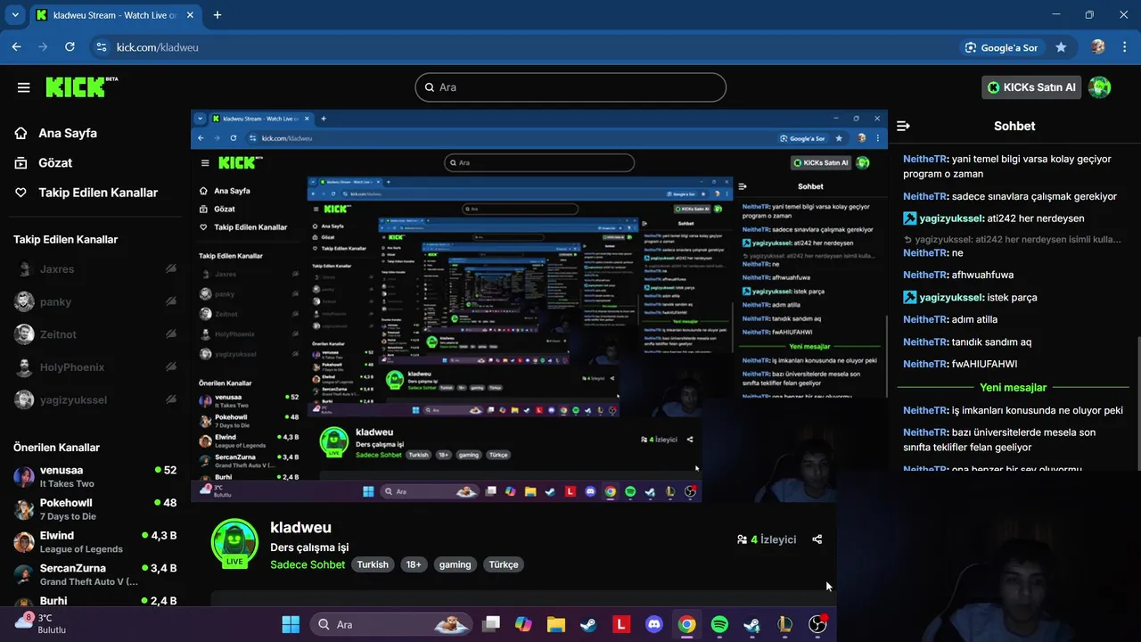1141x642 pixels.
Task: Open followed channel yagizyukssel in sidebar
Action: point(94,399)
